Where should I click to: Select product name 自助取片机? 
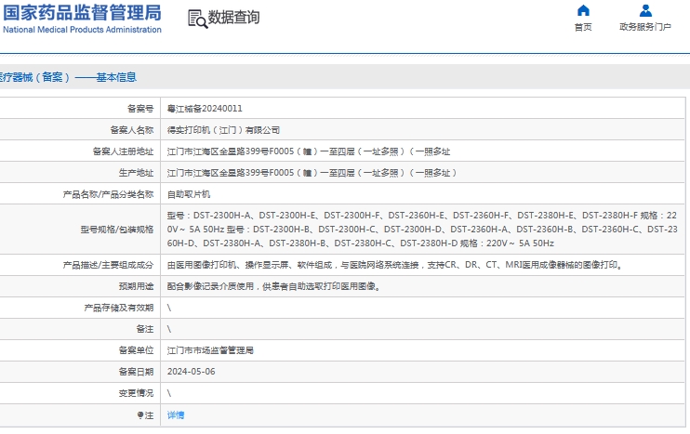point(189,194)
